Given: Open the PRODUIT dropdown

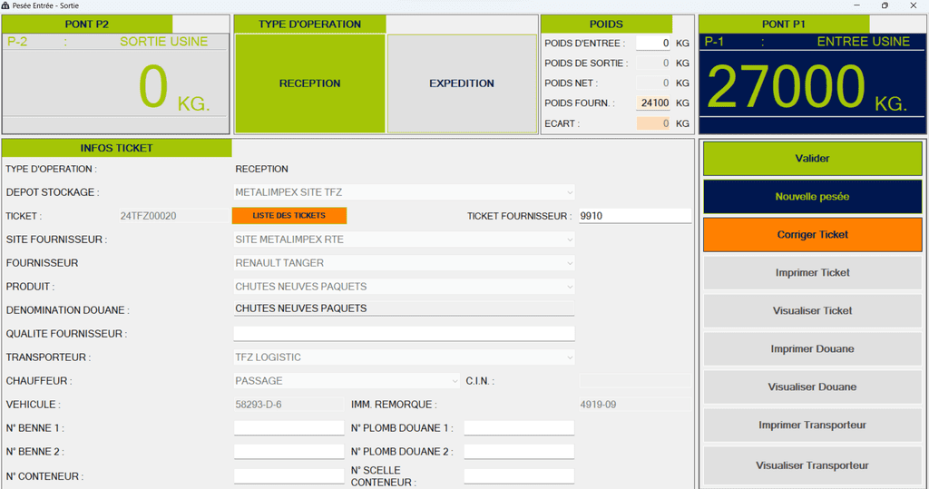Looking at the screenshot, I should [x=404, y=287].
